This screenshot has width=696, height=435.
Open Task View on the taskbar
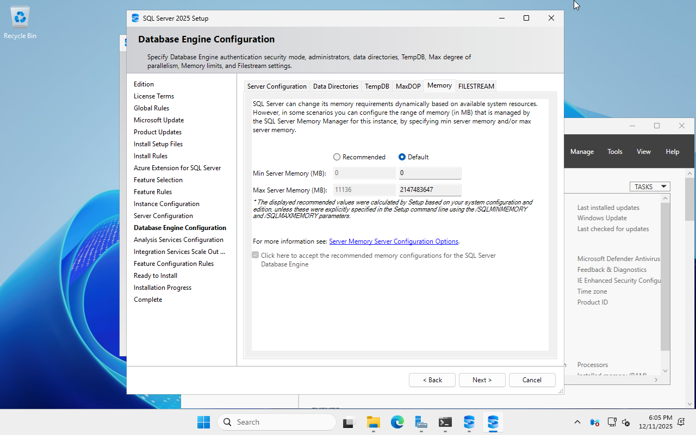point(349,422)
